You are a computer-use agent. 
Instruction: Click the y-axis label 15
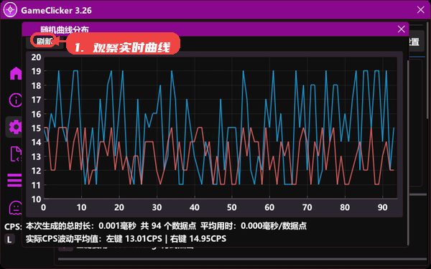click(x=36, y=128)
